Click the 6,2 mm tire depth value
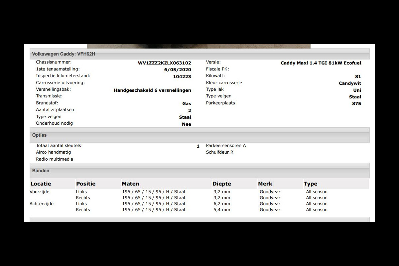The height and width of the screenshot is (266, 399). 222,204
